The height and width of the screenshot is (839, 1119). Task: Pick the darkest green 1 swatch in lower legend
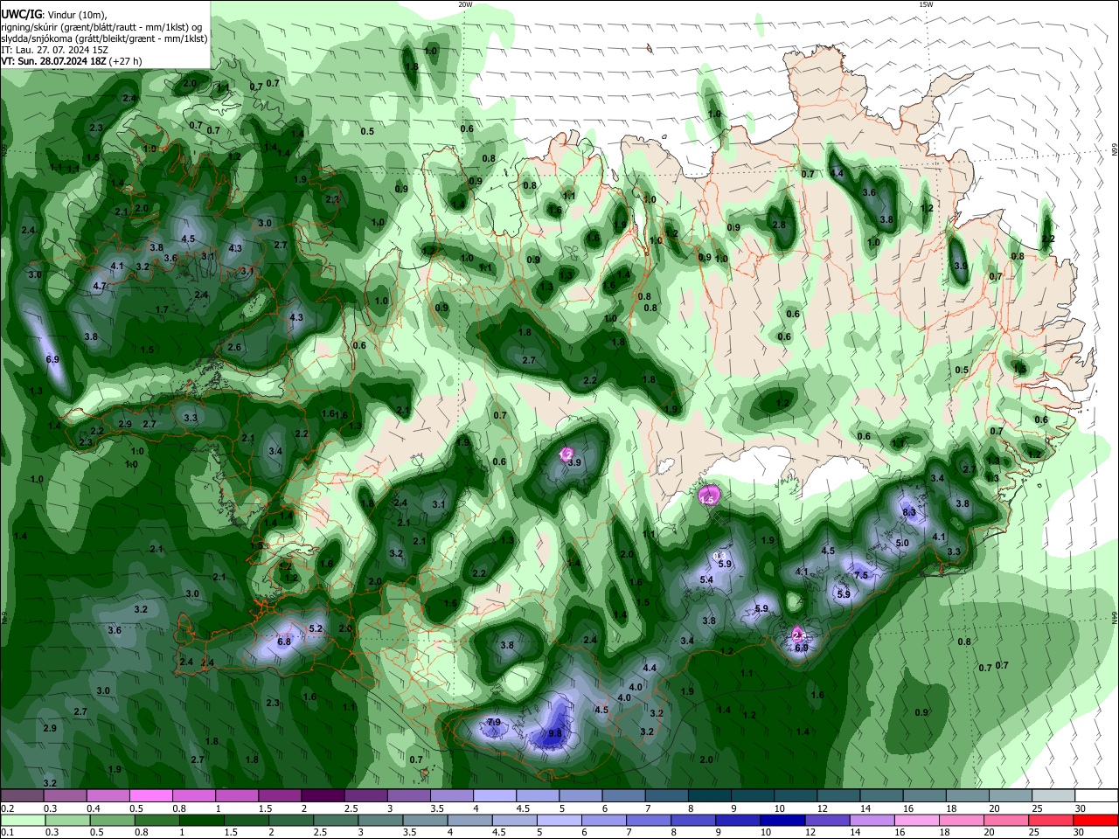pos(201,821)
